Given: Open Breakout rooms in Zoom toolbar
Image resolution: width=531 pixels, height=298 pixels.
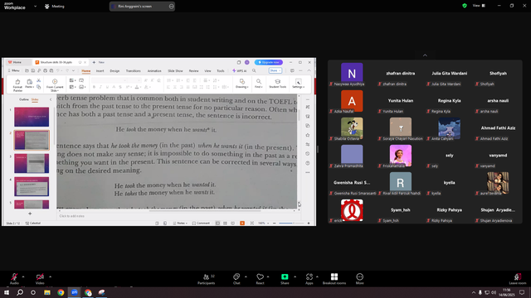Looking at the screenshot, I should (x=334, y=279).
